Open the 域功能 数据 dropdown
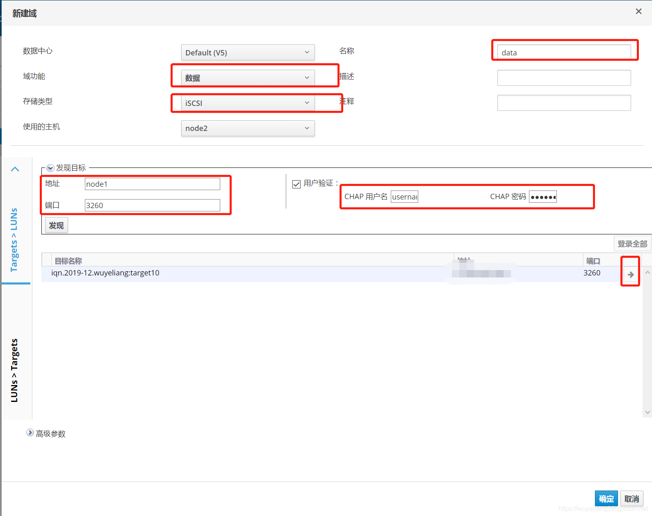This screenshot has width=652, height=516. [x=248, y=78]
